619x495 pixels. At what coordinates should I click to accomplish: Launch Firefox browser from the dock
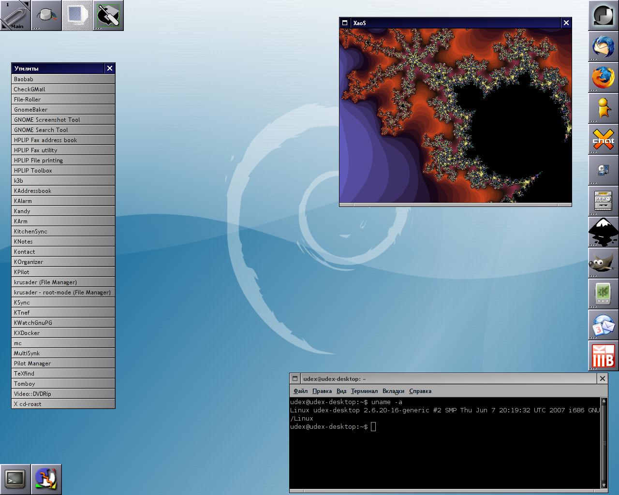pyautogui.click(x=604, y=77)
